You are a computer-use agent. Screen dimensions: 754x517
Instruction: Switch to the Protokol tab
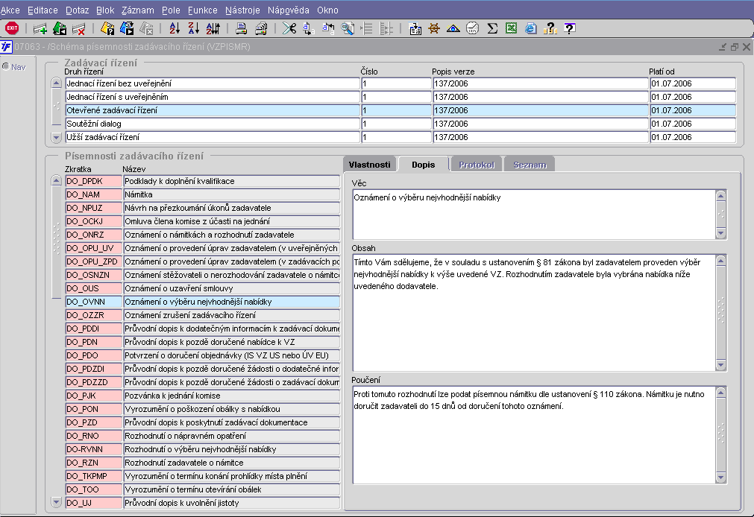477,165
